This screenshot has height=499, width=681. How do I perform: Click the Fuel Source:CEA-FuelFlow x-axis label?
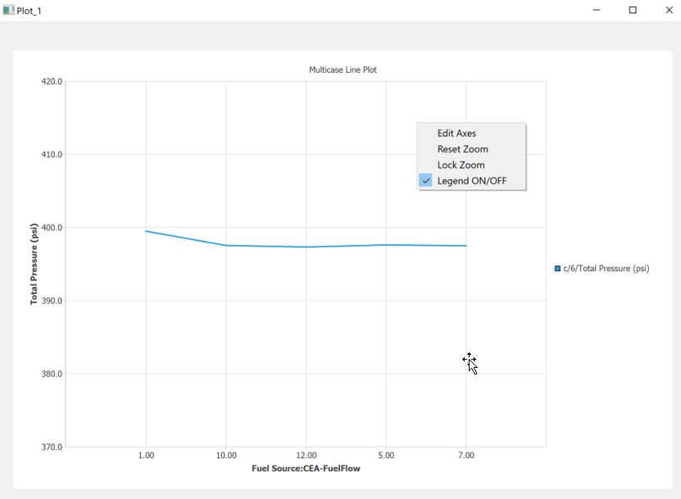tap(306, 469)
